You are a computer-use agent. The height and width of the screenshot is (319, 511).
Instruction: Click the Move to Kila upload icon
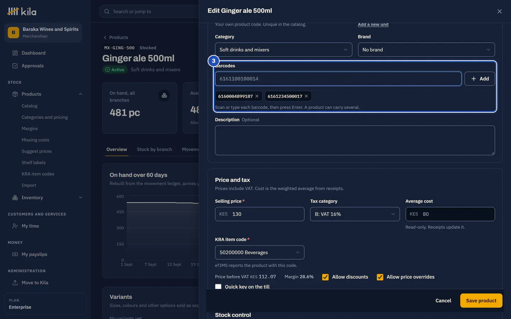tap(15, 282)
